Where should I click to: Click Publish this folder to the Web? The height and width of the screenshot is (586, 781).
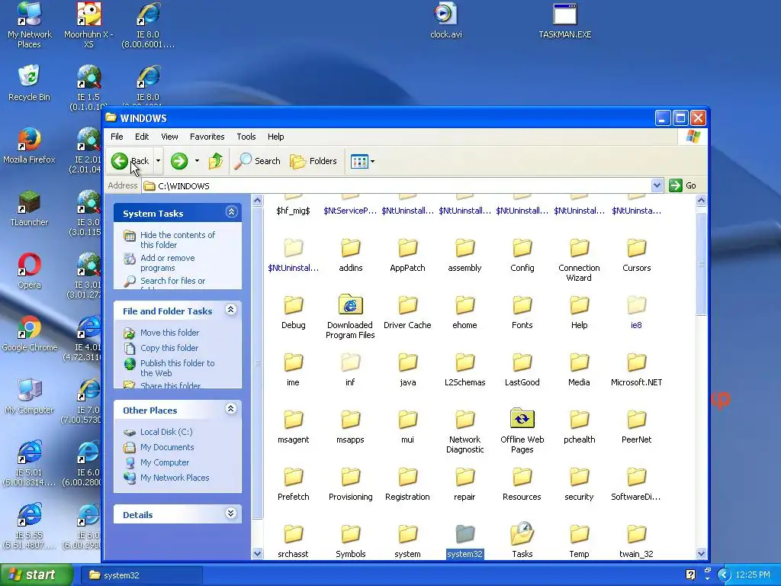(x=177, y=368)
